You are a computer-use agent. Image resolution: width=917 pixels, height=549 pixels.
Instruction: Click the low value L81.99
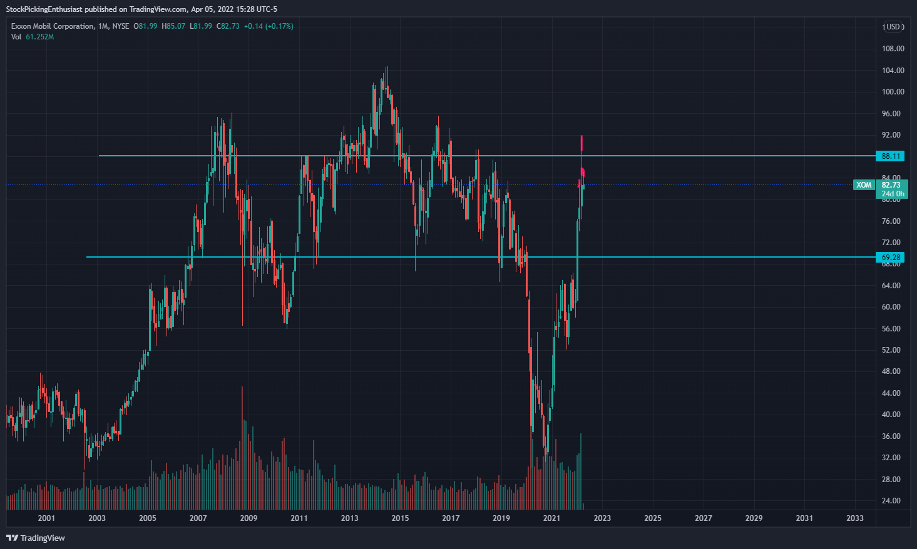[201, 26]
